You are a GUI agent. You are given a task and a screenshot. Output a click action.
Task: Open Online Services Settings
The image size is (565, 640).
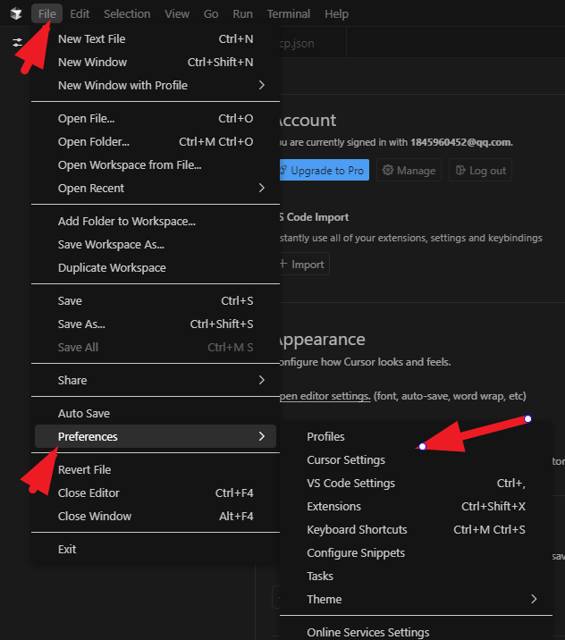coord(416,632)
